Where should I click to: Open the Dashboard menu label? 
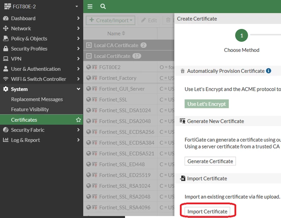pos(23,18)
